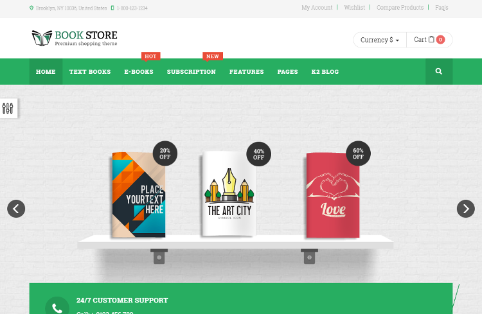Click the shopping bag cart icon
The width and height of the screenshot is (482, 314).
[431, 39]
